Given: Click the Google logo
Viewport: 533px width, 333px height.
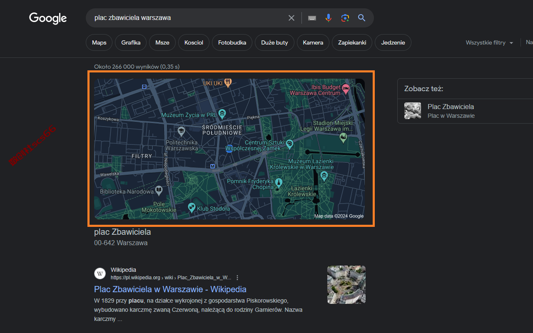Looking at the screenshot, I should [48, 18].
